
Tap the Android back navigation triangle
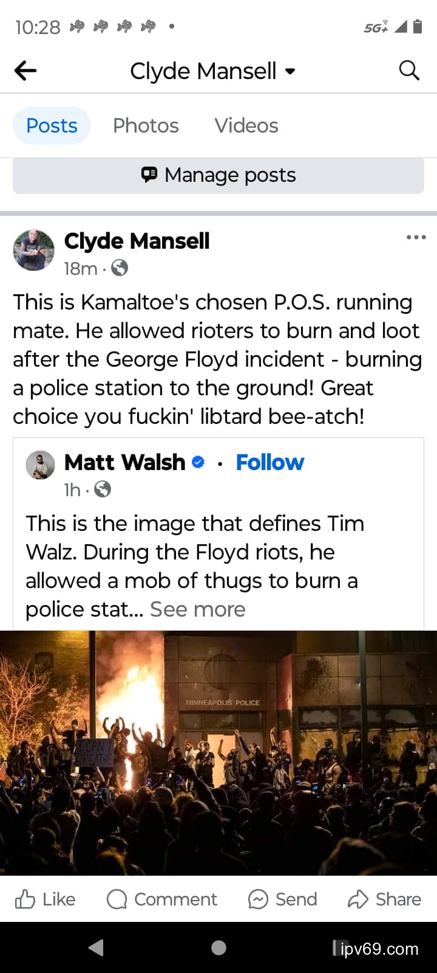click(96, 947)
